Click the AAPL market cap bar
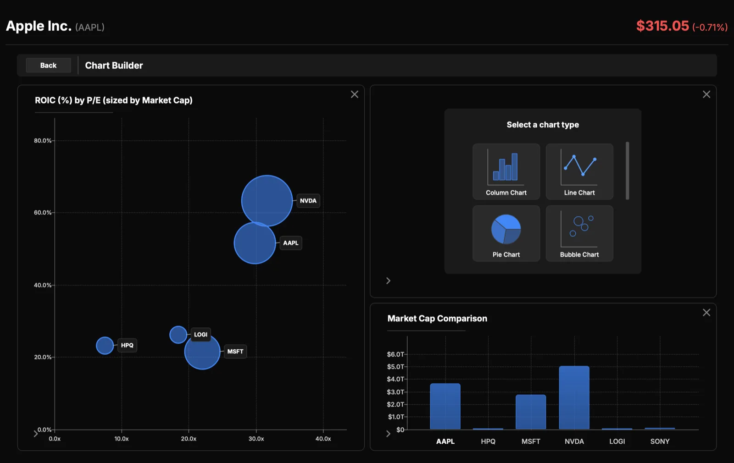Viewport: 734px width, 463px height. click(x=445, y=407)
